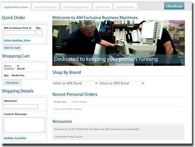195x147 pixels.
Task: Click the Shipping Details heading
Action: tap(18, 91)
